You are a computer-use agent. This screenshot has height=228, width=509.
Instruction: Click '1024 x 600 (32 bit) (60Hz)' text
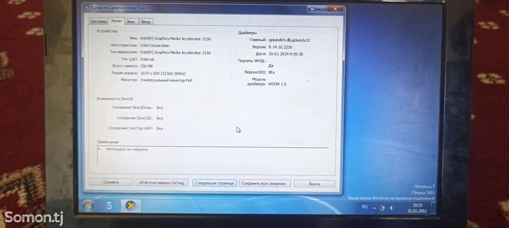[163, 73]
